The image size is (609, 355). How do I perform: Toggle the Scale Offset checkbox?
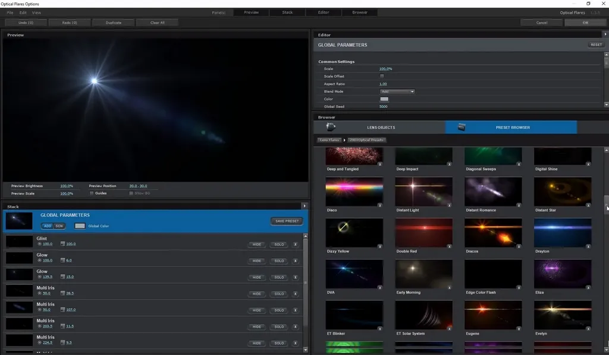[382, 76]
